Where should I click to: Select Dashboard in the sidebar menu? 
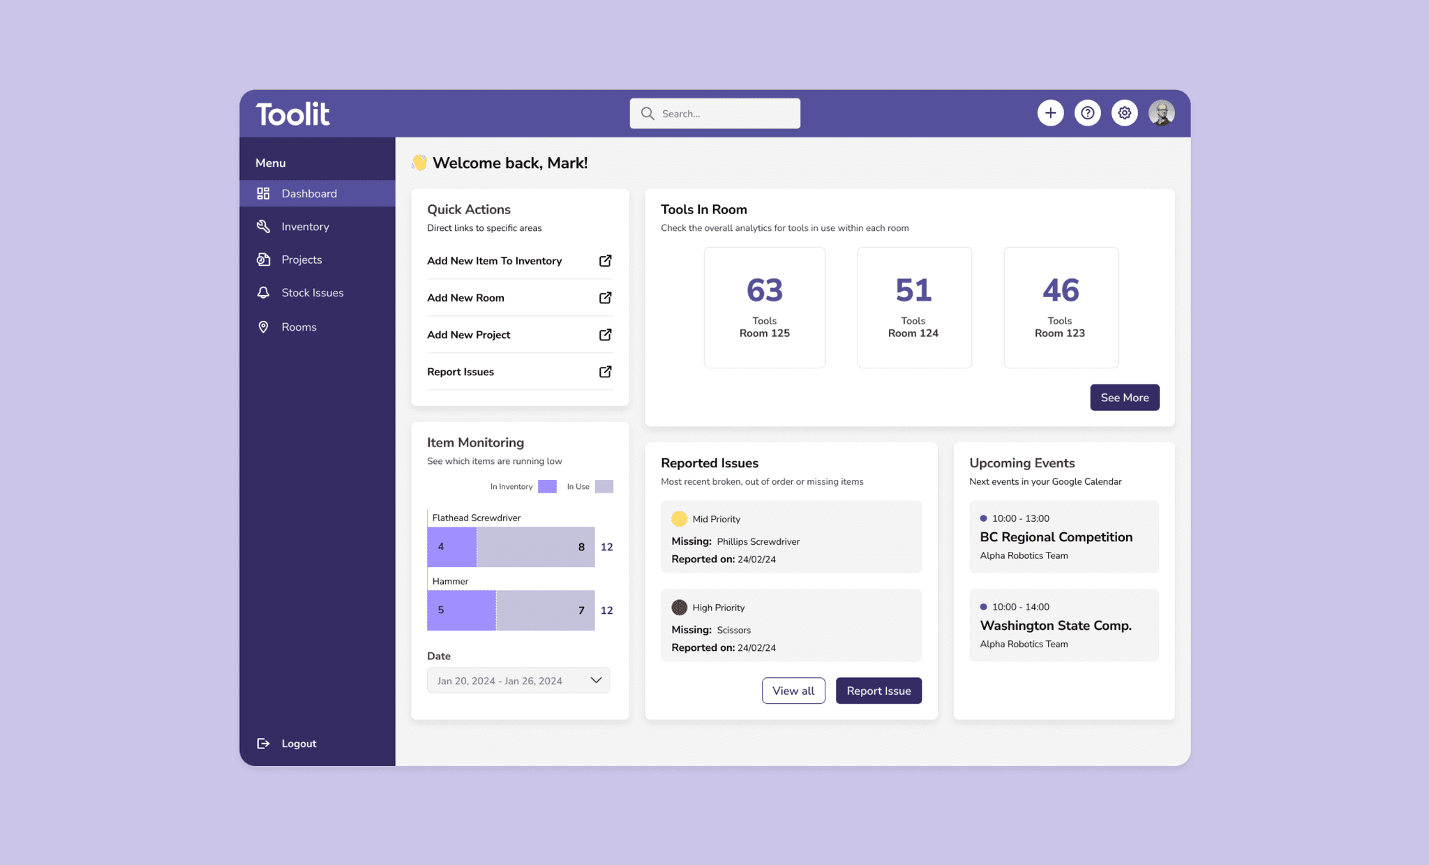point(309,194)
